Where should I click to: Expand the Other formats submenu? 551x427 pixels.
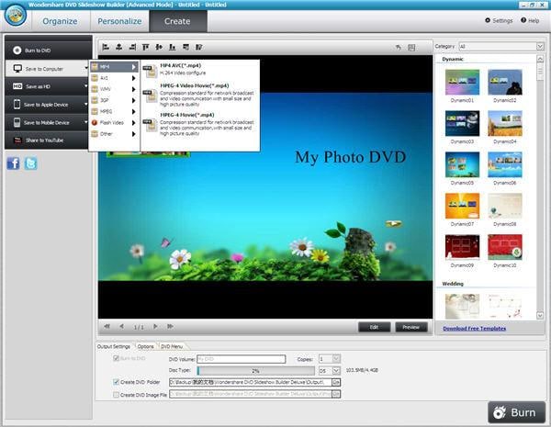click(114, 134)
